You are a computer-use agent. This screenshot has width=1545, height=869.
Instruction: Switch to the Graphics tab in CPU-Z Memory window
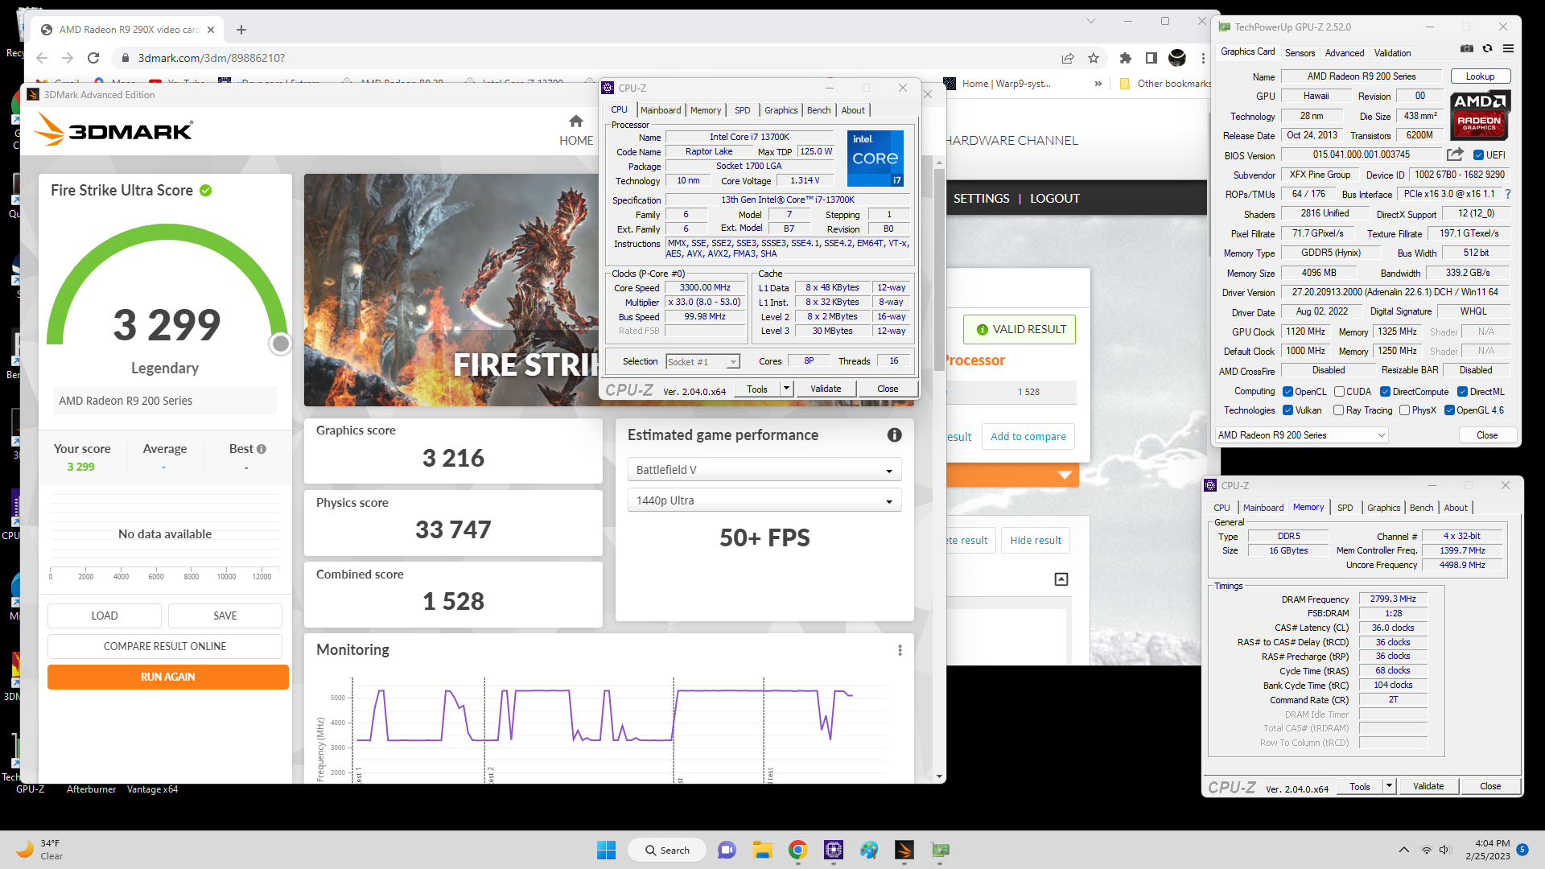point(1383,508)
